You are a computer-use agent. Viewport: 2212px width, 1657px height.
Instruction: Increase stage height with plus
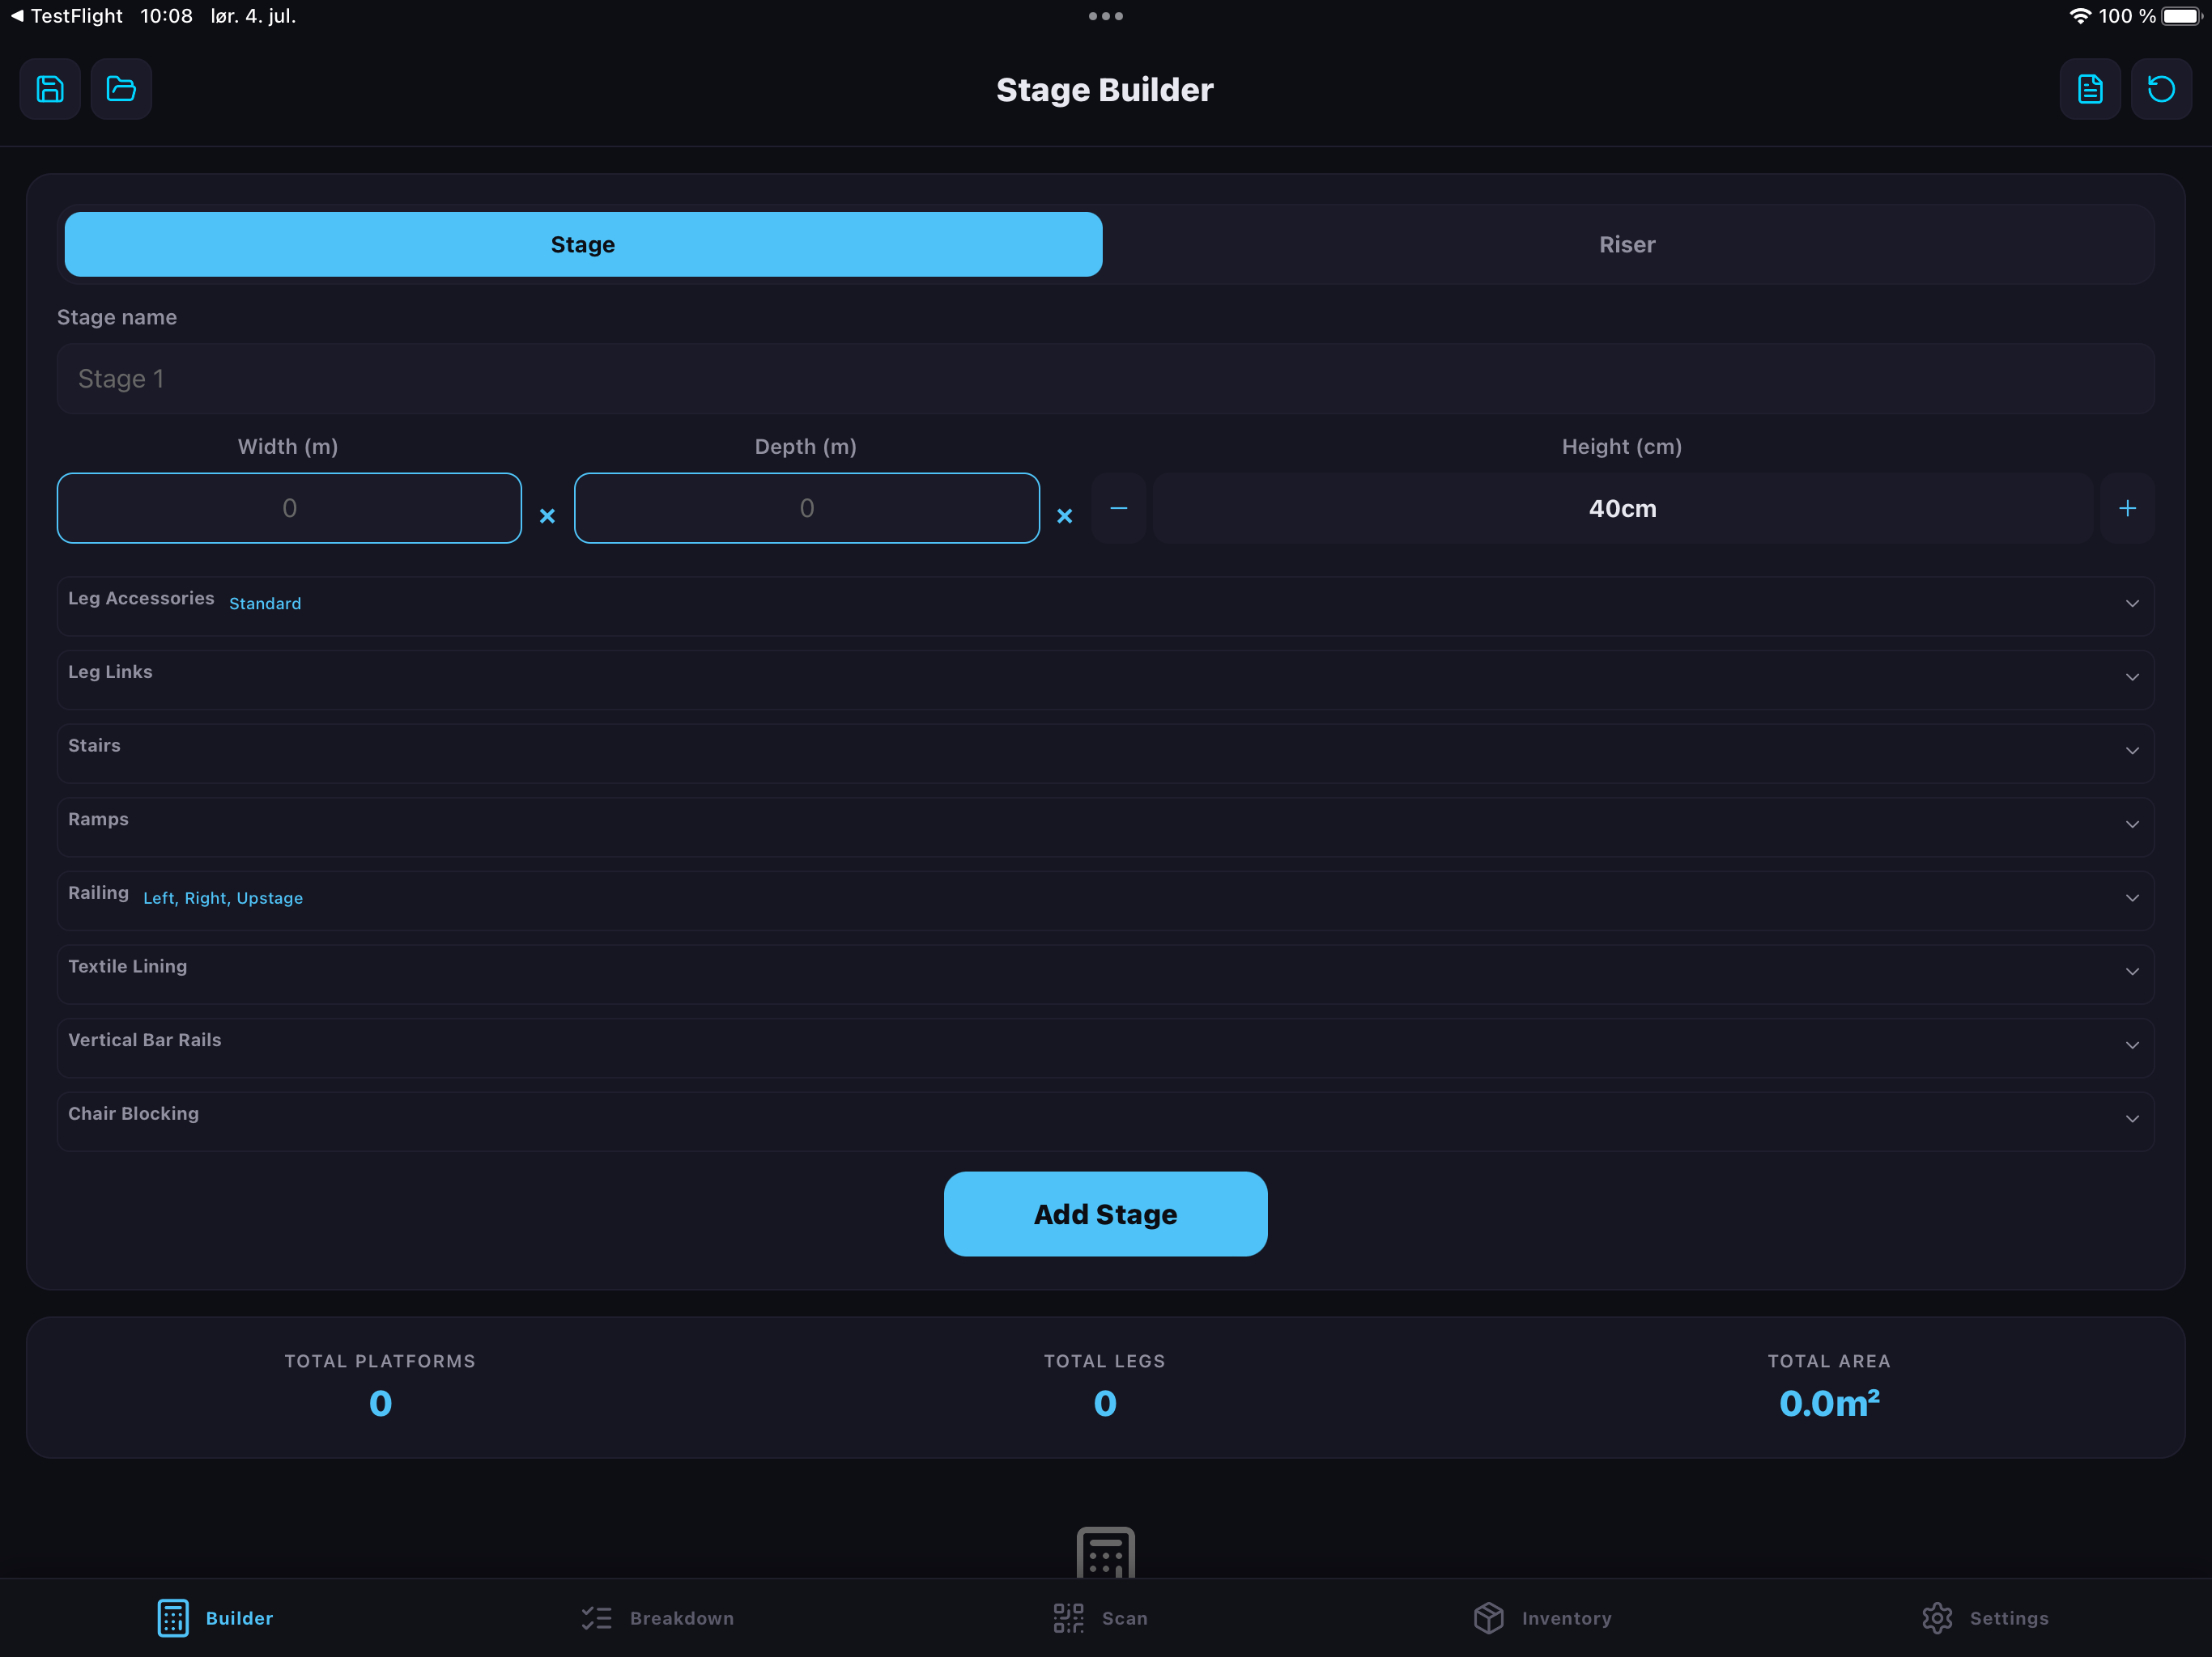[x=2127, y=507]
